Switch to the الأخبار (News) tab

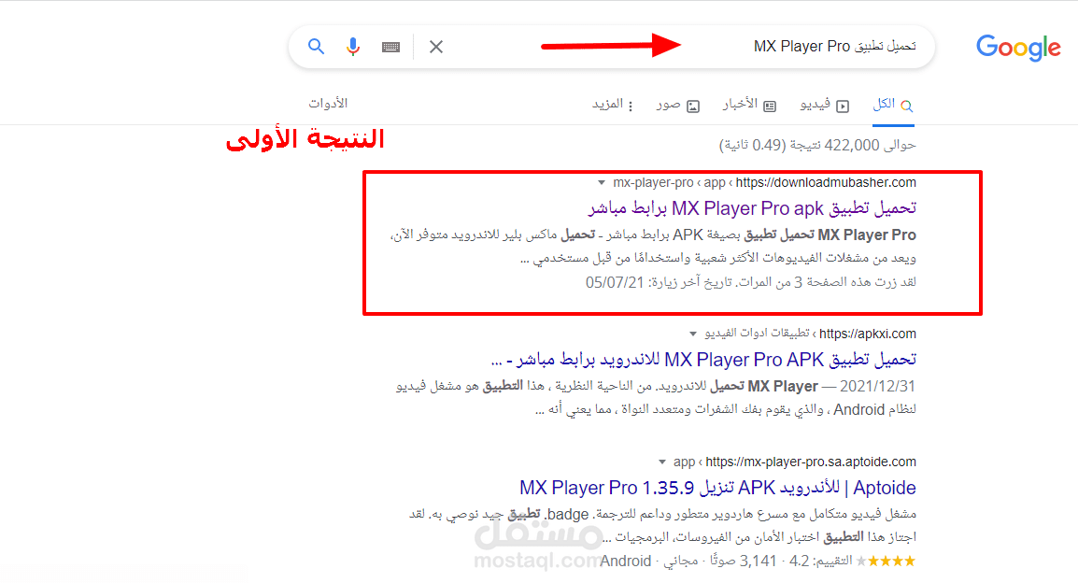tap(748, 105)
